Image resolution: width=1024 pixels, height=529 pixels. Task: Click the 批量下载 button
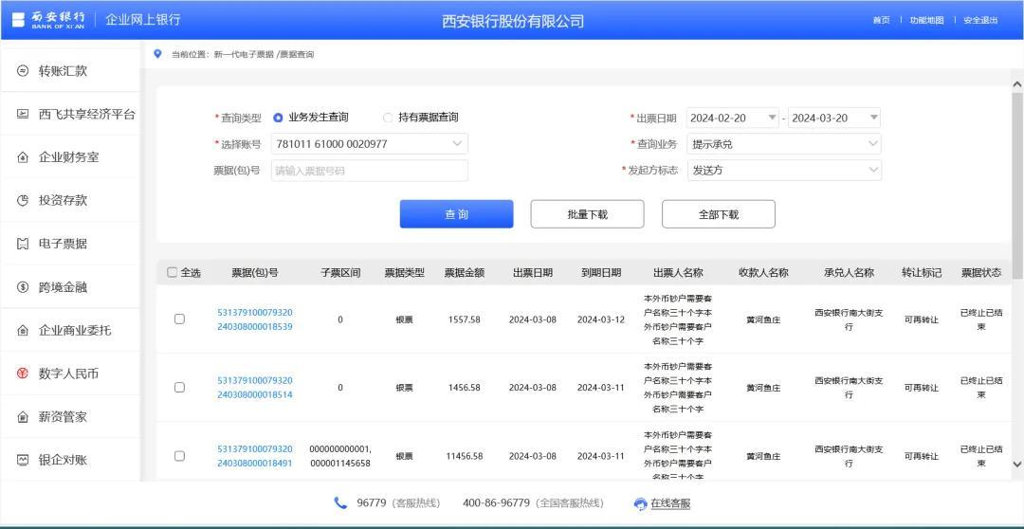587,214
